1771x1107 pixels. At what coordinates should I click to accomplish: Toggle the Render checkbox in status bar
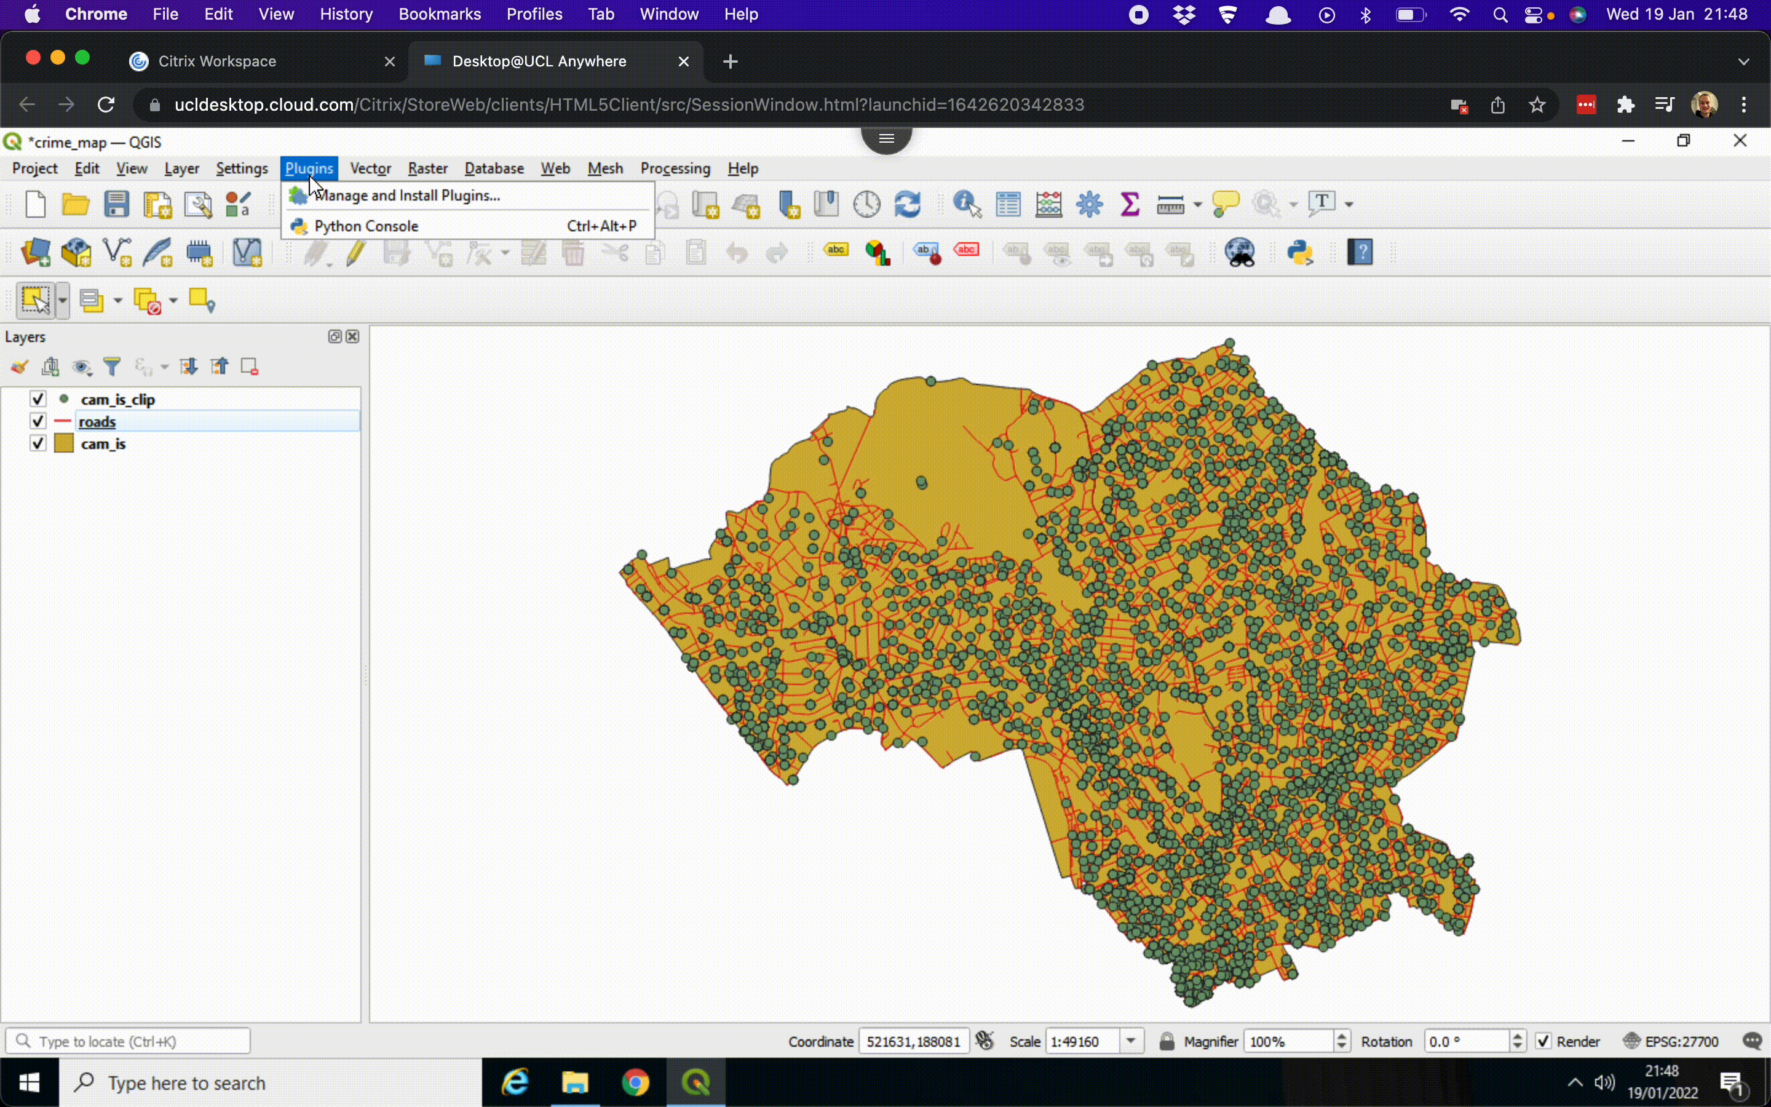click(x=1543, y=1041)
